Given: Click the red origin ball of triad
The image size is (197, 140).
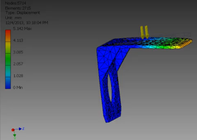Looking at the screenshot, I should coord(13,130).
